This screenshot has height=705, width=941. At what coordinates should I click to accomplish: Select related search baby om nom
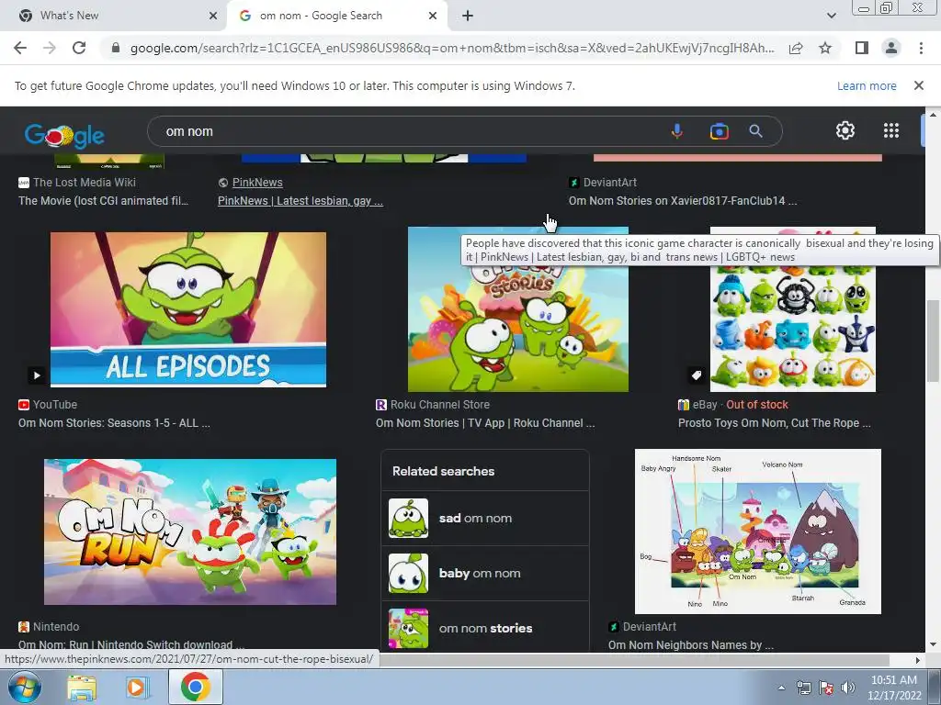click(485, 573)
